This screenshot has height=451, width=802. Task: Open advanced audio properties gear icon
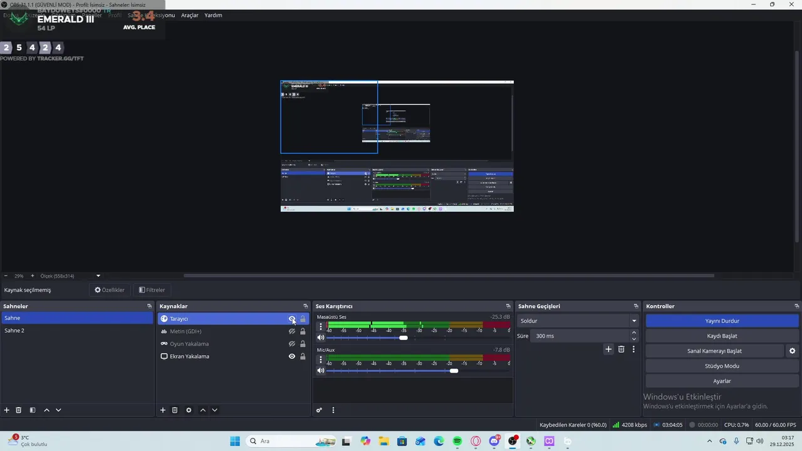pyautogui.click(x=319, y=410)
